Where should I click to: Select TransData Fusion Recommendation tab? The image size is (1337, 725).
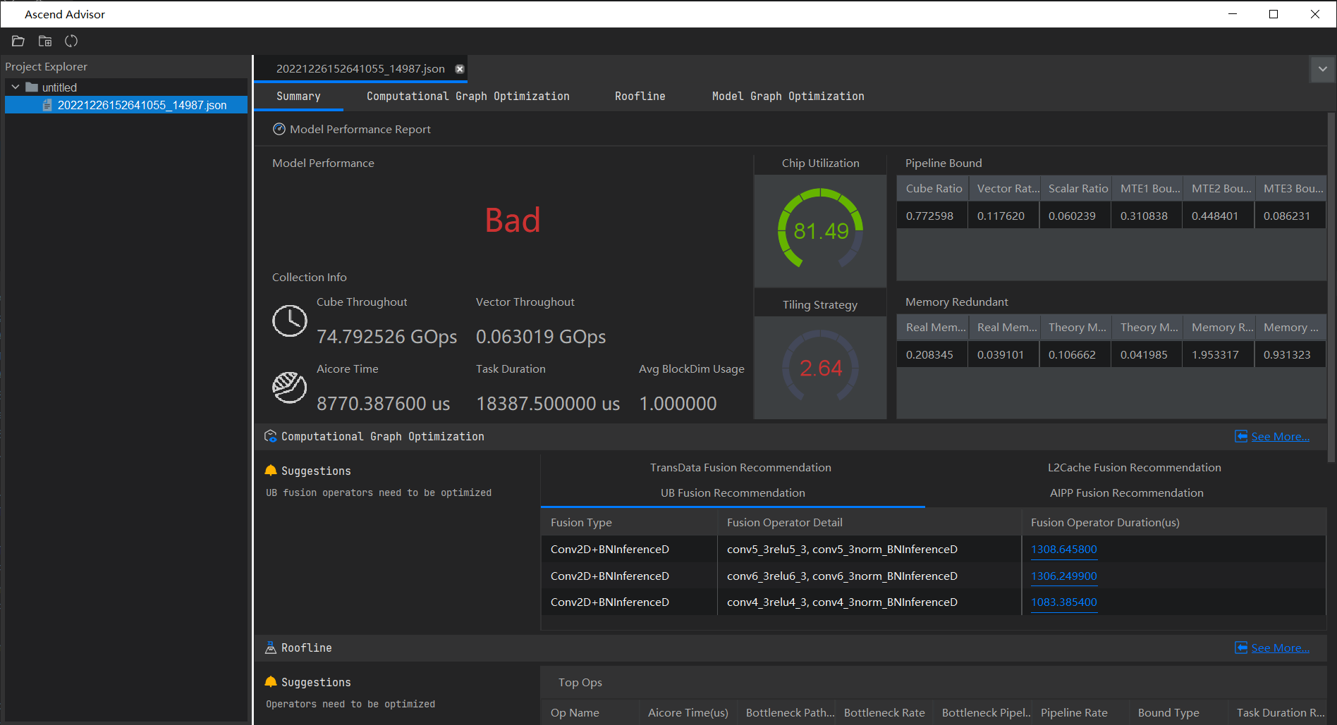pyautogui.click(x=740, y=468)
